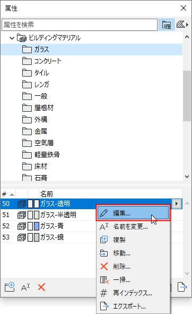The width and height of the screenshot is (192, 314).
Task: Create a new folder with bottom toolbar icon
Action: 10,287
